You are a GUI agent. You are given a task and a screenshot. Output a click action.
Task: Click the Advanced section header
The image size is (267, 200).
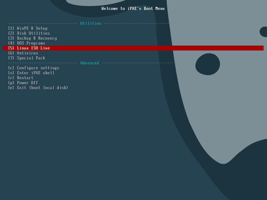point(89,63)
